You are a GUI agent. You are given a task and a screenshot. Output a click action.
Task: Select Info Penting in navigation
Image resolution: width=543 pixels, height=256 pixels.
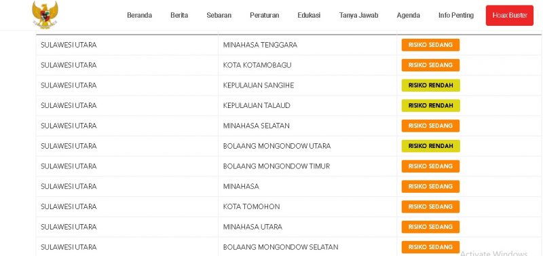pos(455,15)
